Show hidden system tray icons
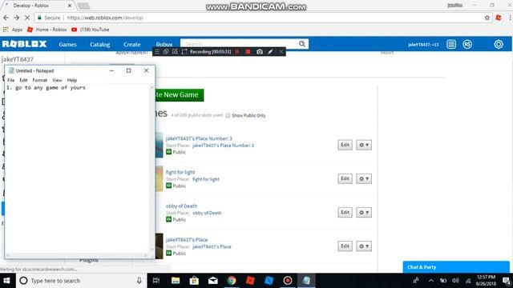513x288 pixels. pos(431,281)
